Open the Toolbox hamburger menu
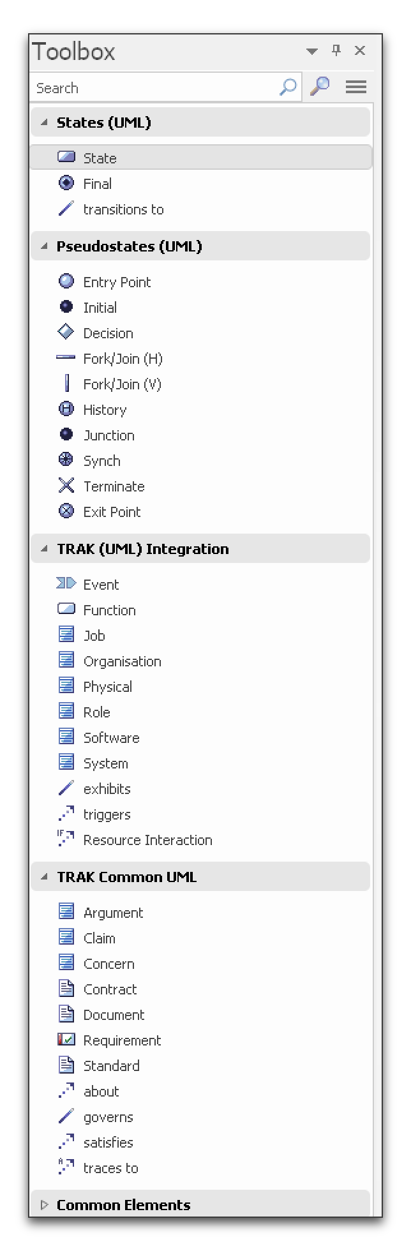This screenshot has width=411, height=1251. [355, 87]
